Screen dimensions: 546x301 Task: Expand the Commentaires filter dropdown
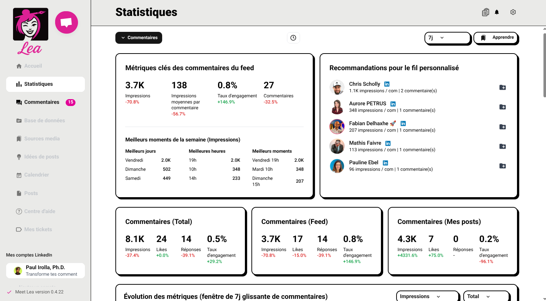click(x=139, y=38)
